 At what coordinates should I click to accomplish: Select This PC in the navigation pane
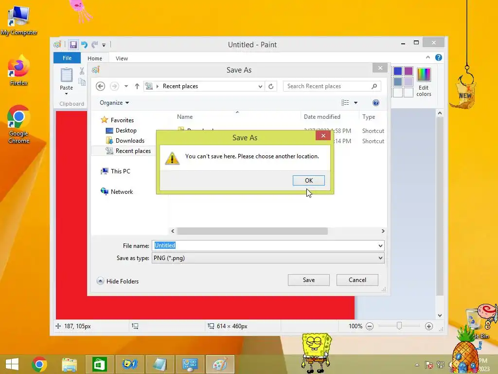(x=115, y=171)
